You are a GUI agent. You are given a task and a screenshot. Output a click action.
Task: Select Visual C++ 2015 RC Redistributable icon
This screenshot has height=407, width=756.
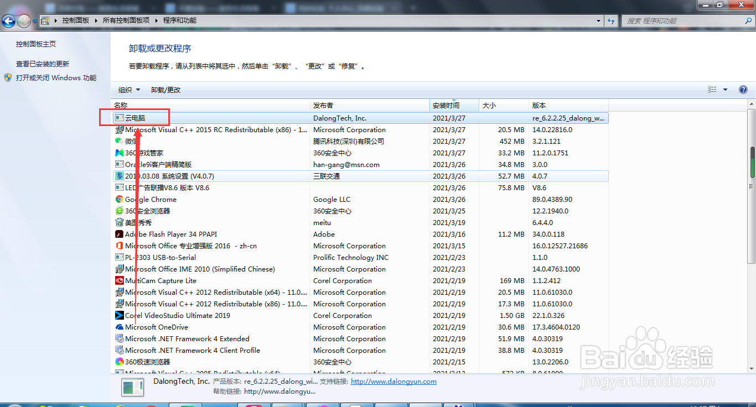coord(119,130)
